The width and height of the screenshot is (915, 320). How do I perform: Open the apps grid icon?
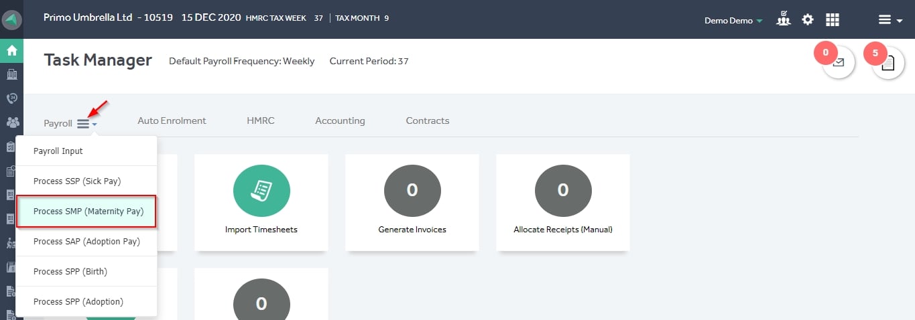[x=833, y=20]
